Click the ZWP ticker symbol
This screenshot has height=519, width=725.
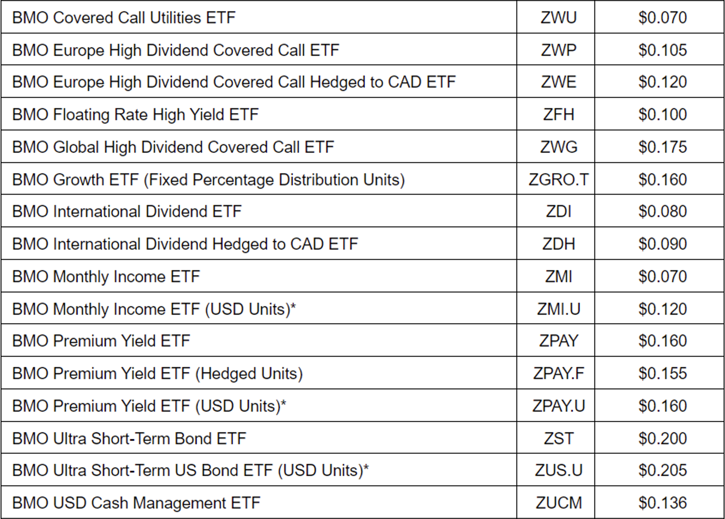pos(558,50)
